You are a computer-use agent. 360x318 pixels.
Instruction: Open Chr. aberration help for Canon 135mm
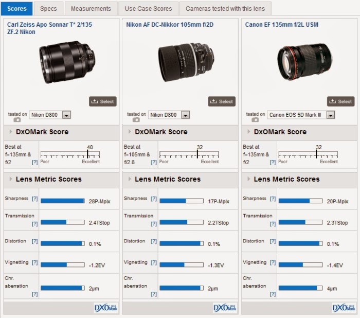tap(273, 294)
